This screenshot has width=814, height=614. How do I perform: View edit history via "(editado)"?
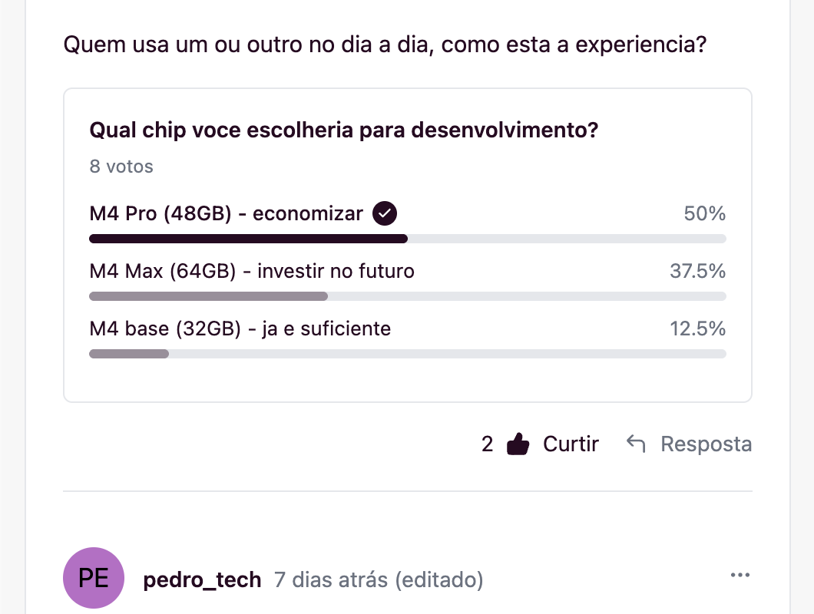pyautogui.click(x=439, y=579)
